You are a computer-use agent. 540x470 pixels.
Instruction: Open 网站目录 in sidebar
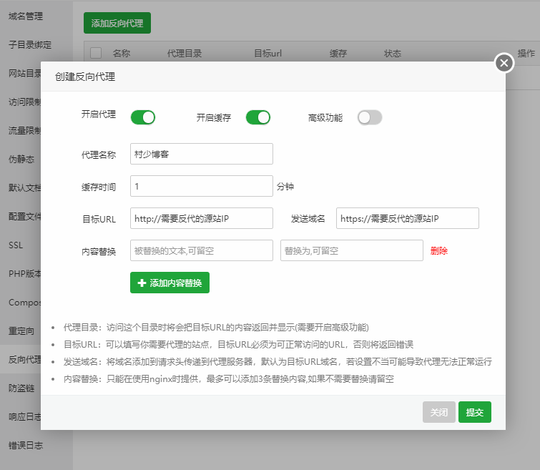tap(25, 74)
